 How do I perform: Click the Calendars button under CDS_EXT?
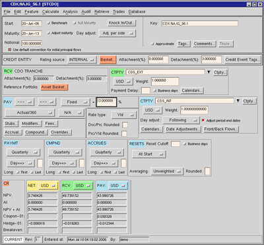point(192,90)
